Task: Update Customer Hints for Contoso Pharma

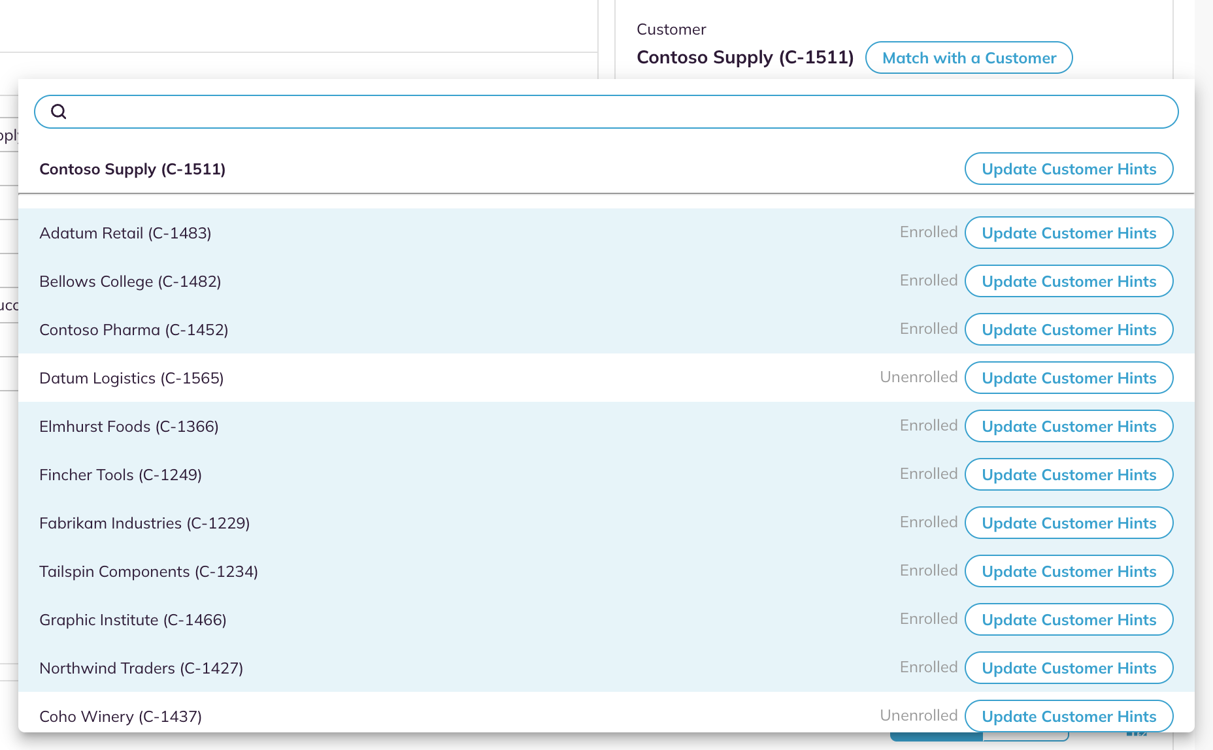Action: pos(1069,329)
